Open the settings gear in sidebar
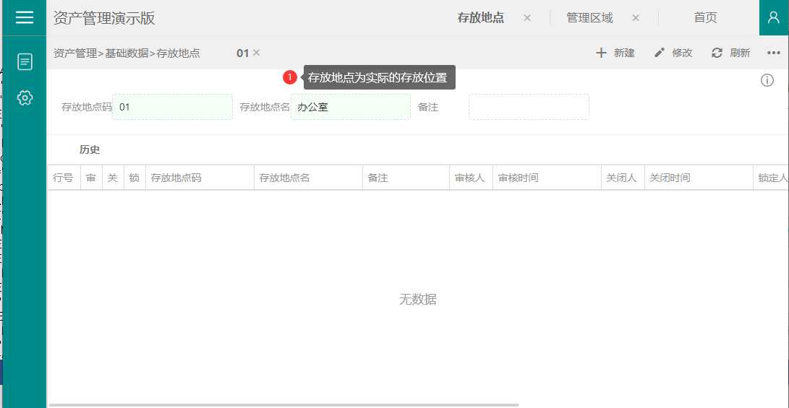 (x=25, y=97)
